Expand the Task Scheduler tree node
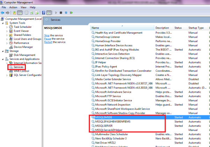The height and width of the screenshot is (147, 210). [7, 27]
